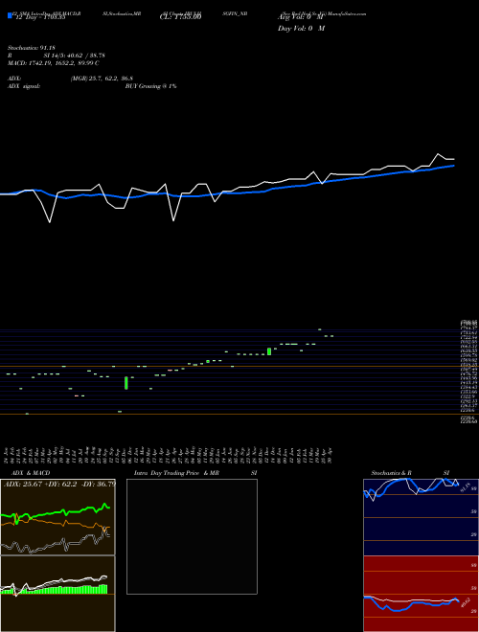The height and width of the screenshot is (632, 479).
Task: Click the MunafaSutra.com source text at top
Action: [x=347, y=13]
